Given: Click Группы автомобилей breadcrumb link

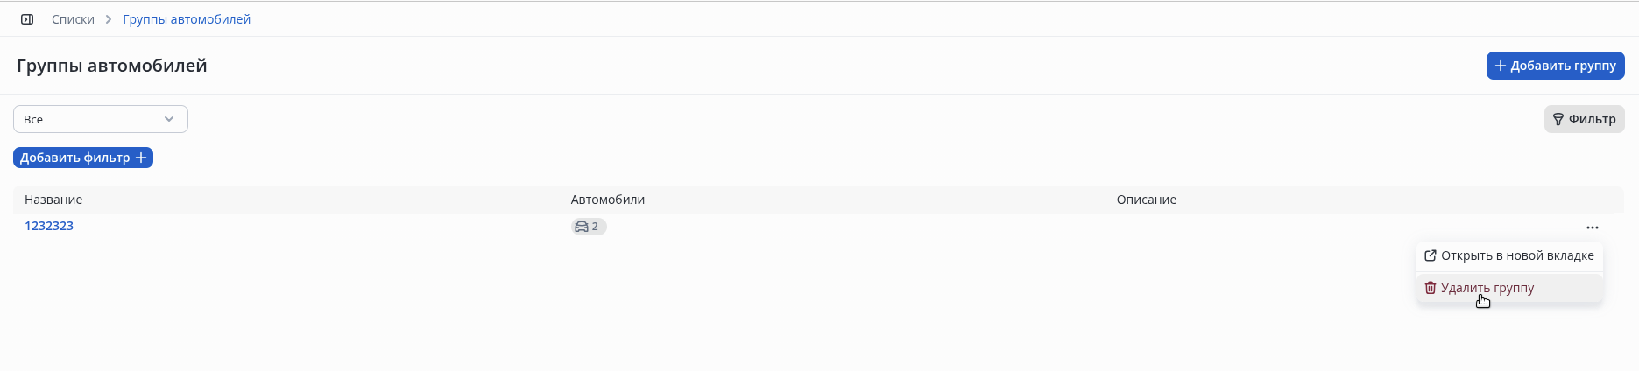Looking at the screenshot, I should click(x=187, y=19).
